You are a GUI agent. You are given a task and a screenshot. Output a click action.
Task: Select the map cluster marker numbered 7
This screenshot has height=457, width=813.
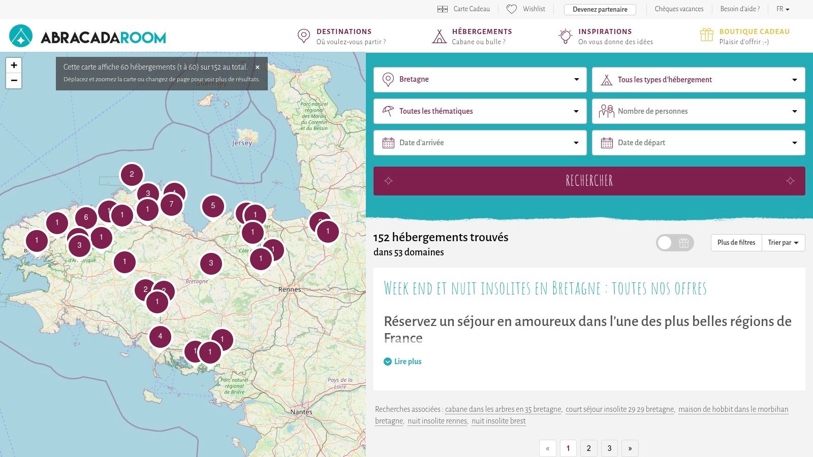coord(171,204)
